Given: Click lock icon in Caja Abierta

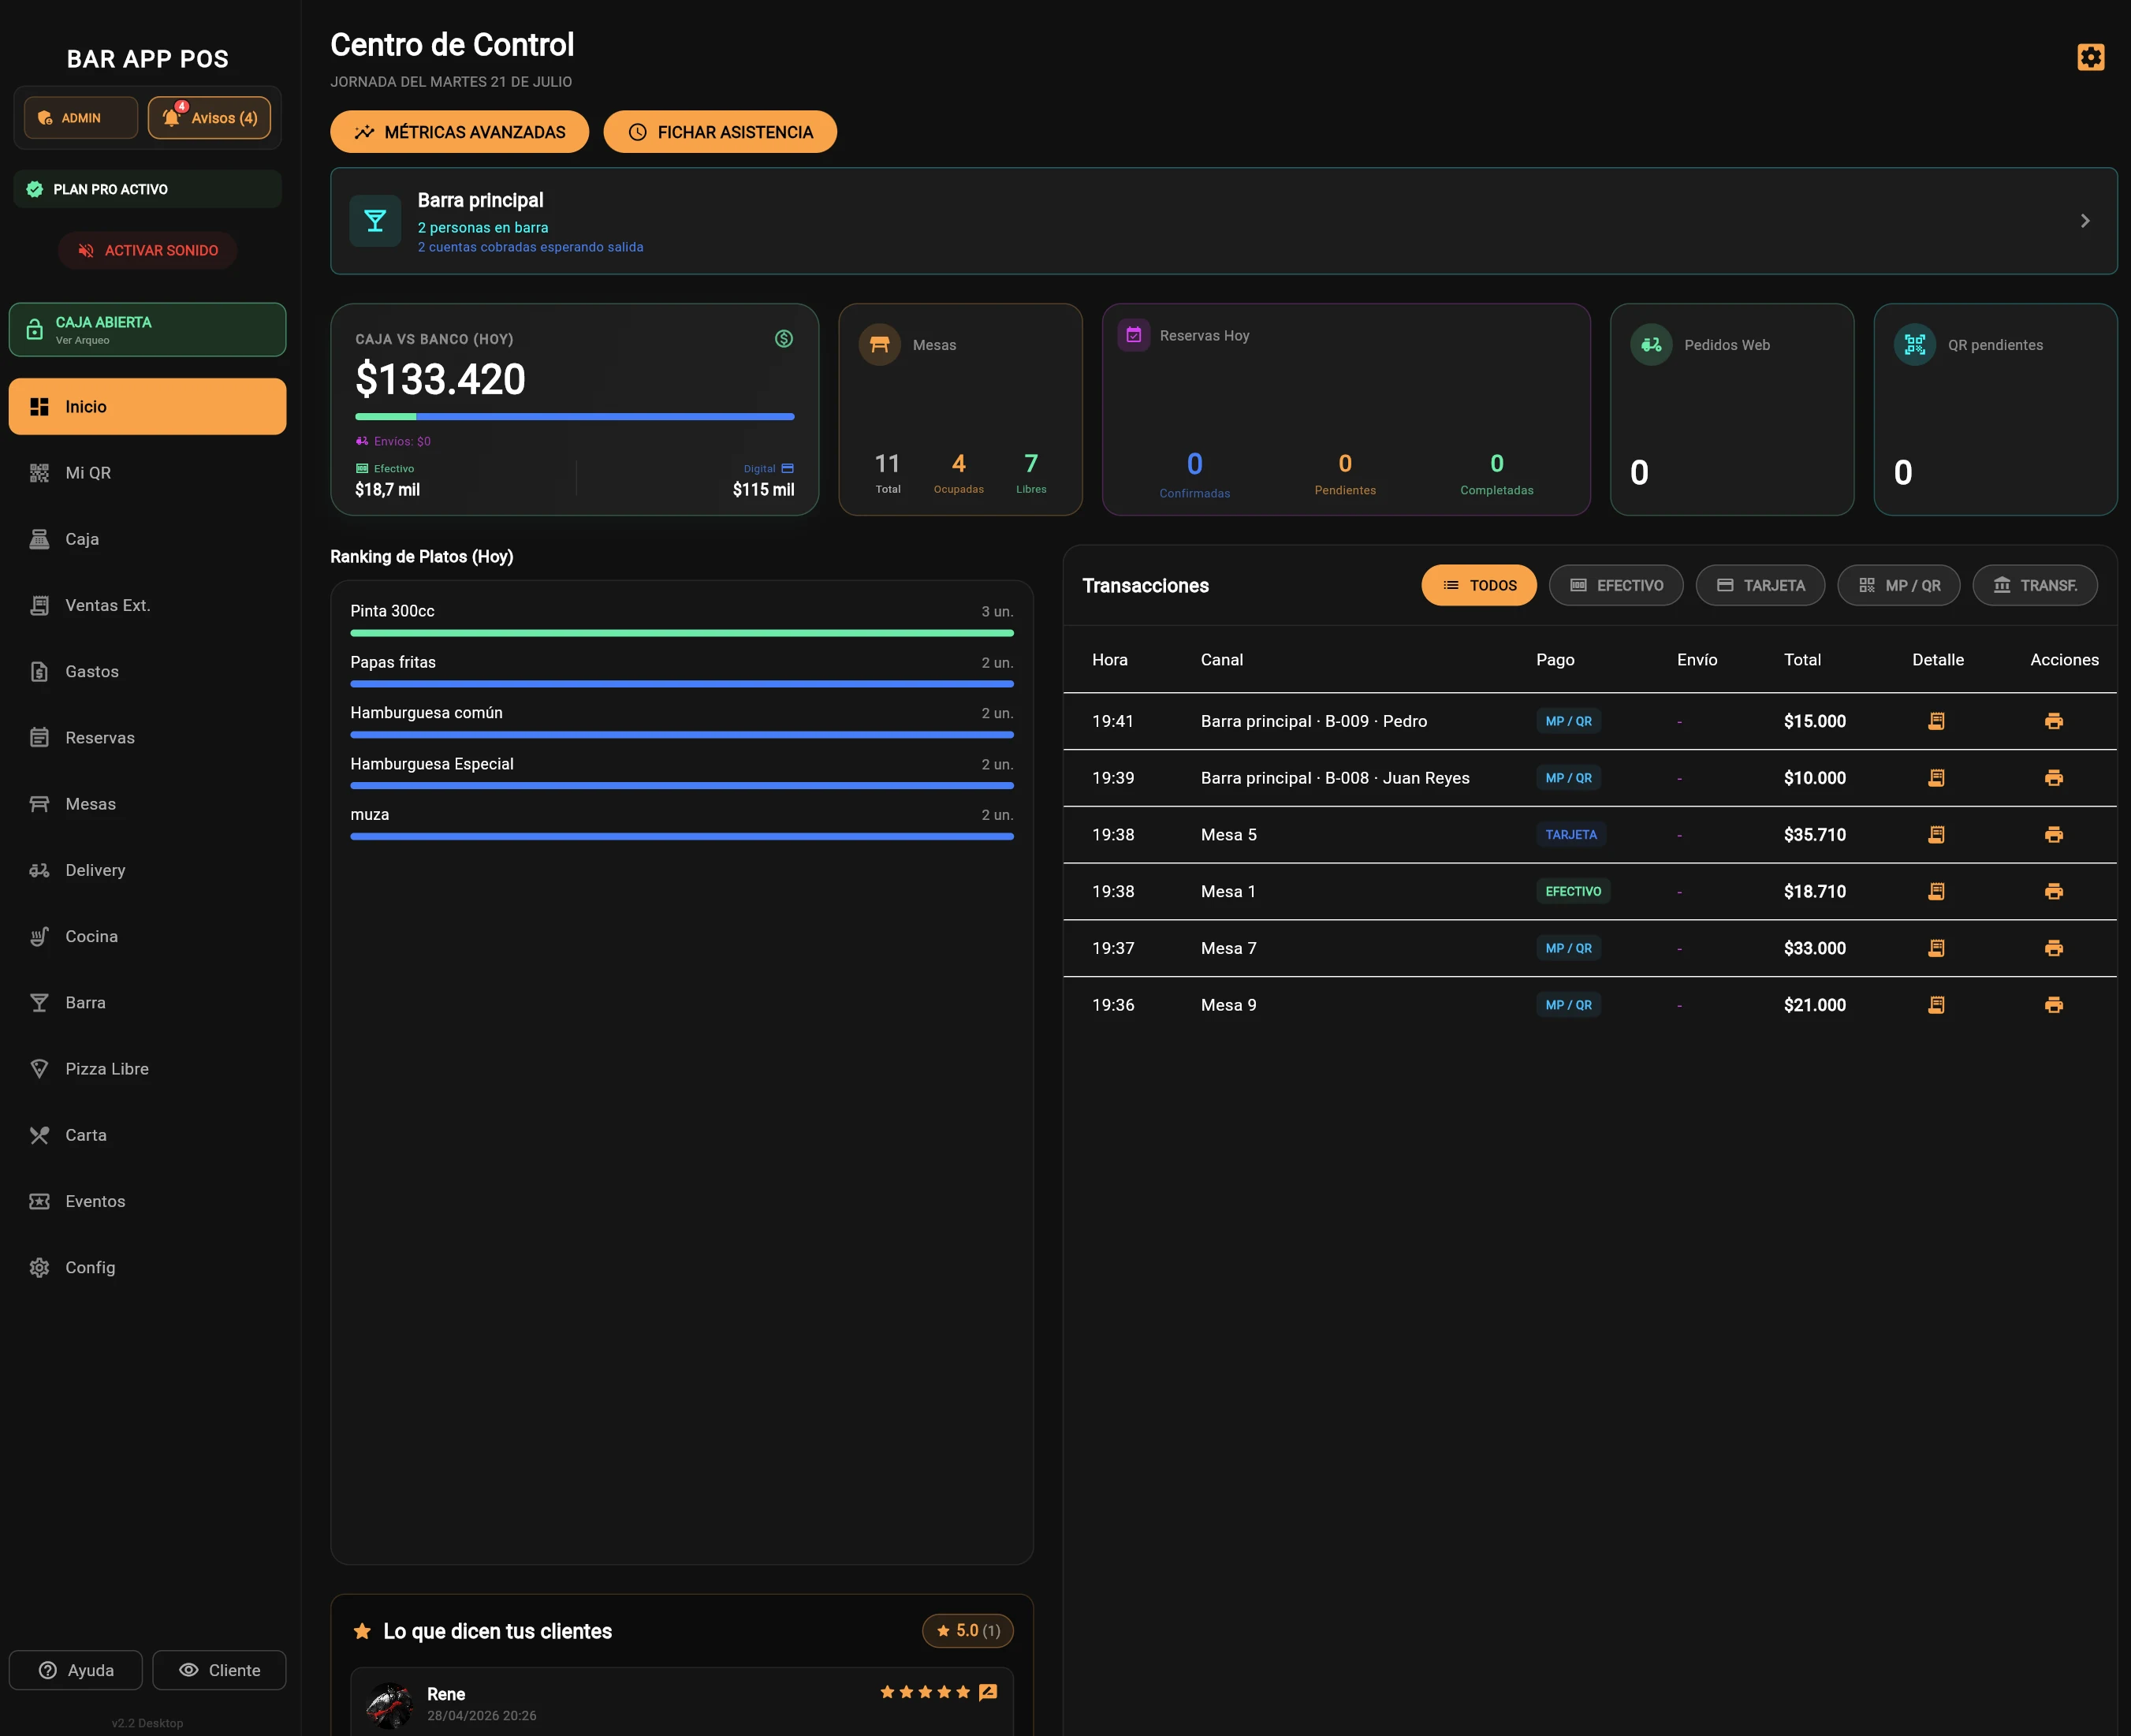Looking at the screenshot, I should (x=34, y=330).
